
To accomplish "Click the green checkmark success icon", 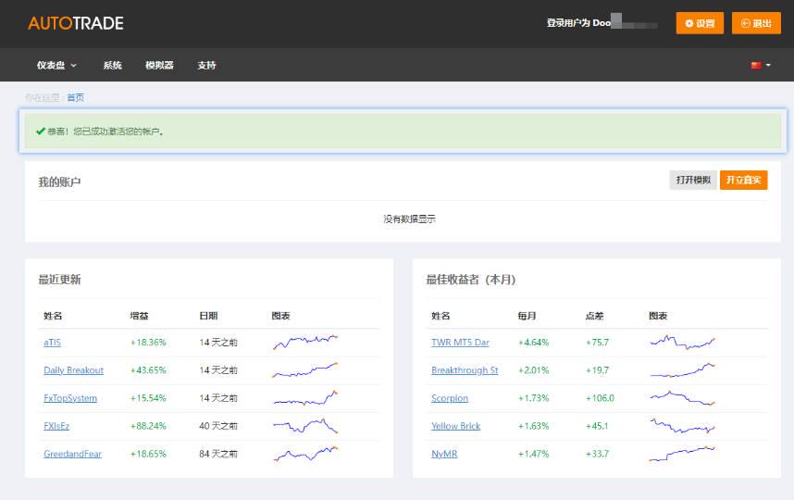I will 41,131.
